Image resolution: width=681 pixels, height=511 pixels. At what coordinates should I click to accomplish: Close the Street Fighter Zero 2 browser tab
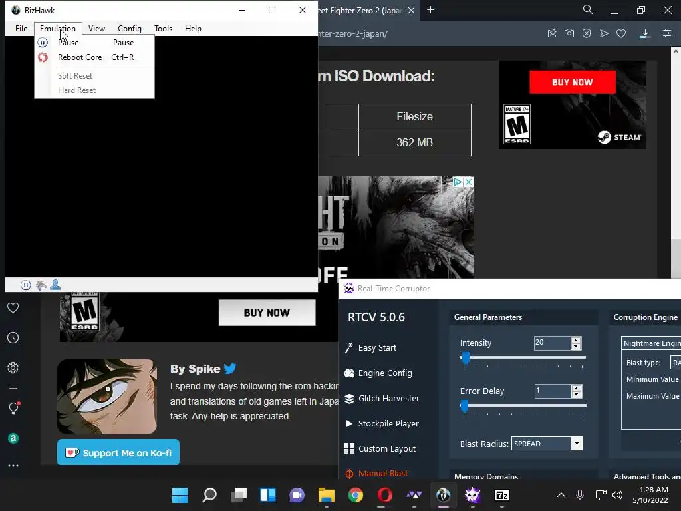tap(411, 11)
